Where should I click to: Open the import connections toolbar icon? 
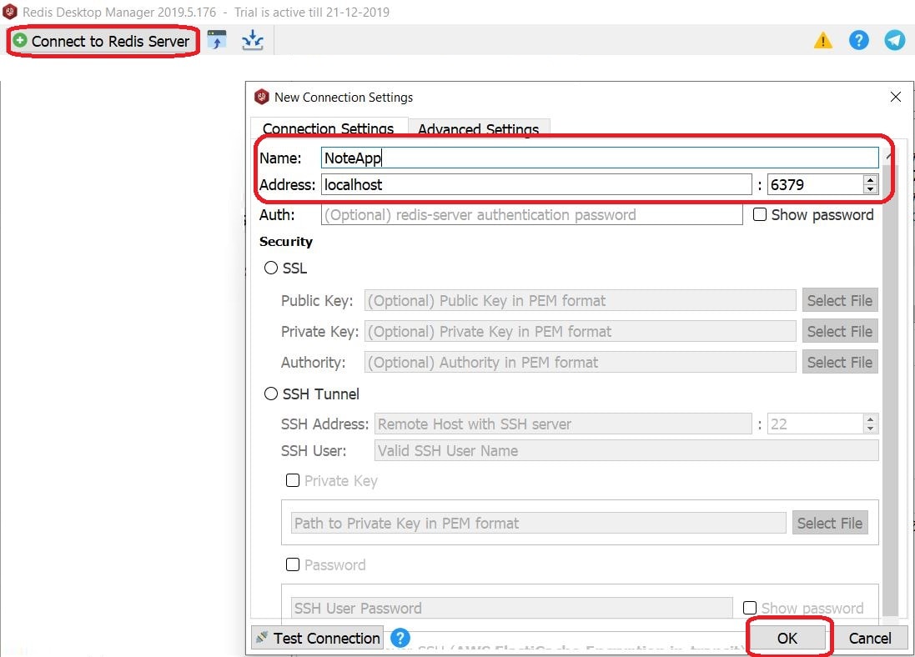(217, 40)
